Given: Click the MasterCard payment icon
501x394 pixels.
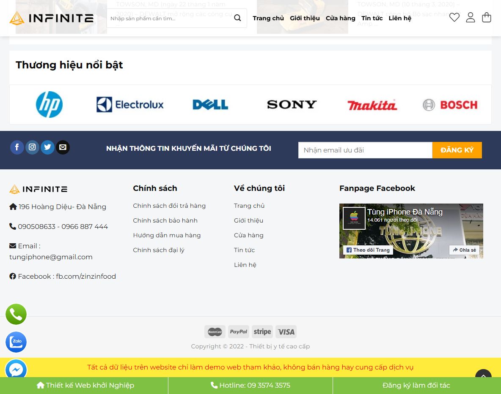Looking at the screenshot, I should tap(215, 332).
